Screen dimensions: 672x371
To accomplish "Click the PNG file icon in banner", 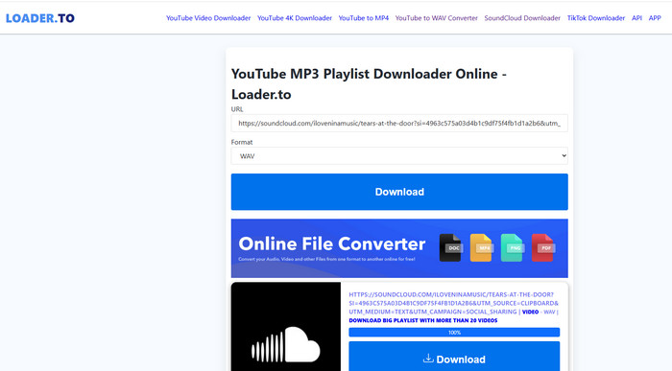I will tap(512, 247).
